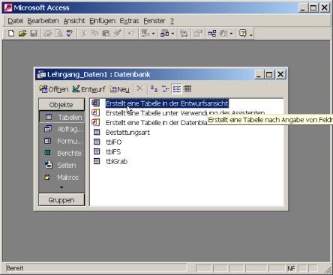Click the Microsoft Access Help icon

point(243,33)
